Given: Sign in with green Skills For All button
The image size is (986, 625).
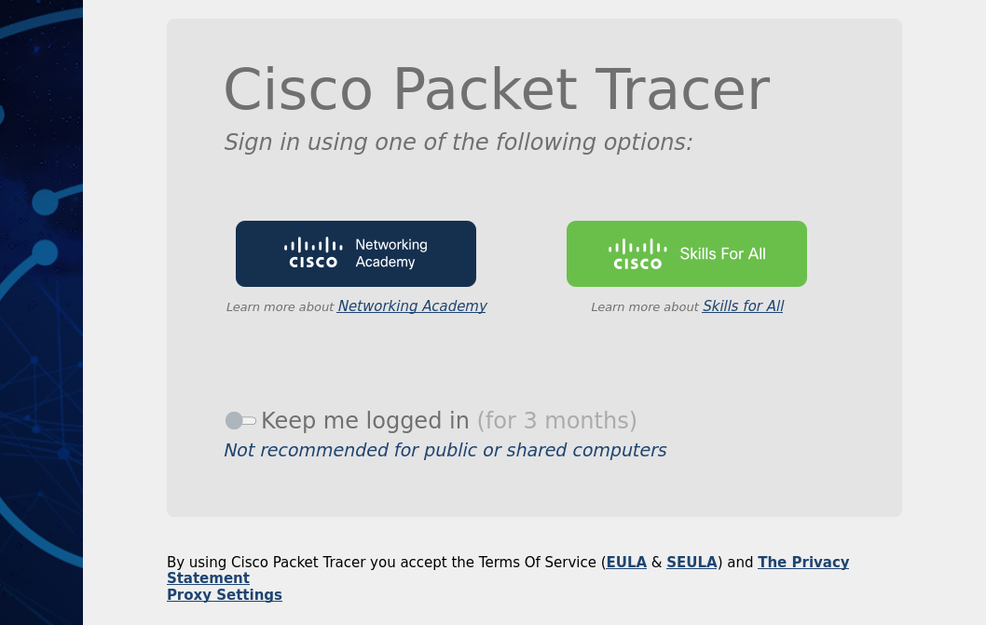Looking at the screenshot, I should click(687, 253).
